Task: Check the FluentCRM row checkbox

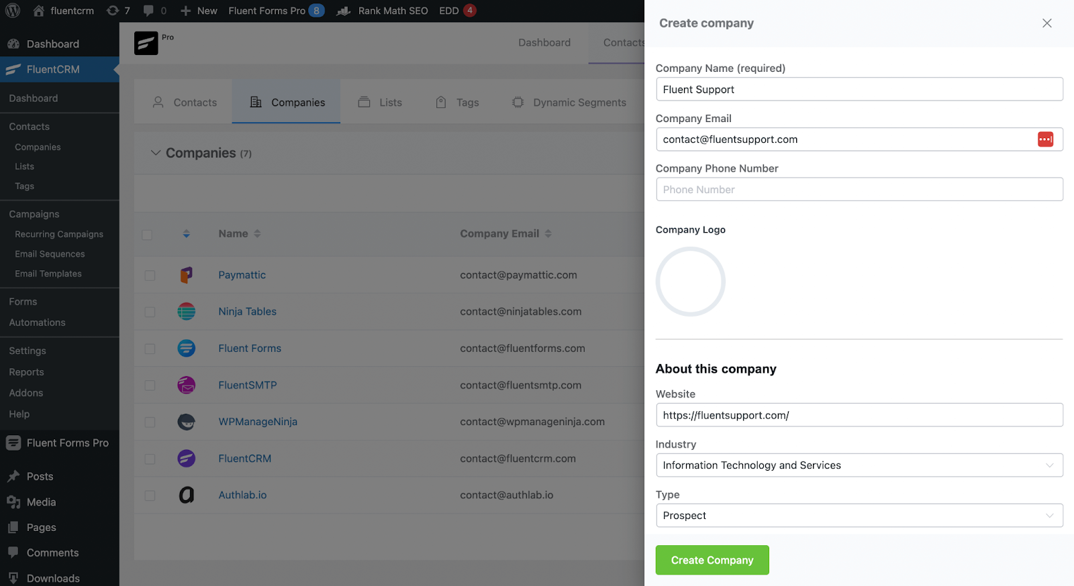Action: 150,459
